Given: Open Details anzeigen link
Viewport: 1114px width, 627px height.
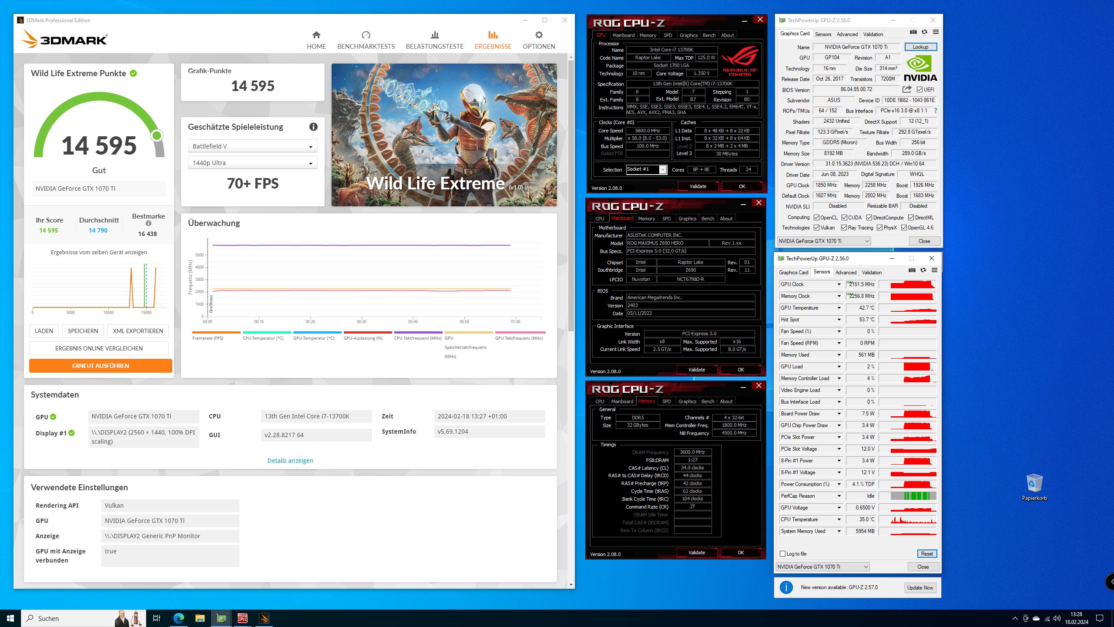Looking at the screenshot, I should [x=290, y=461].
